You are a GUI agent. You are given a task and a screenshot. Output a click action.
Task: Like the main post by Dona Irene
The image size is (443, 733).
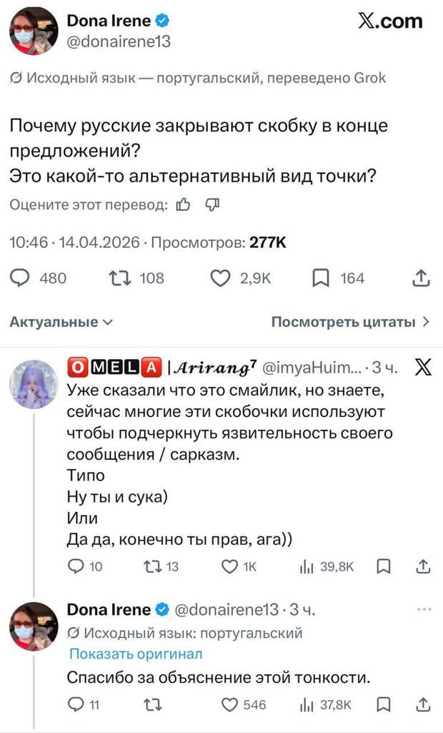[x=221, y=277]
